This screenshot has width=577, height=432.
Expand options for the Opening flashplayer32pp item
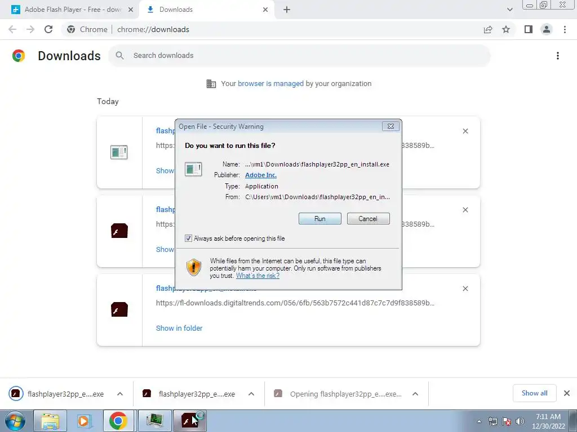(415, 394)
